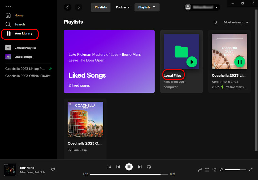Click song title Your Mind
The width and height of the screenshot is (258, 180).
coord(27,168)
